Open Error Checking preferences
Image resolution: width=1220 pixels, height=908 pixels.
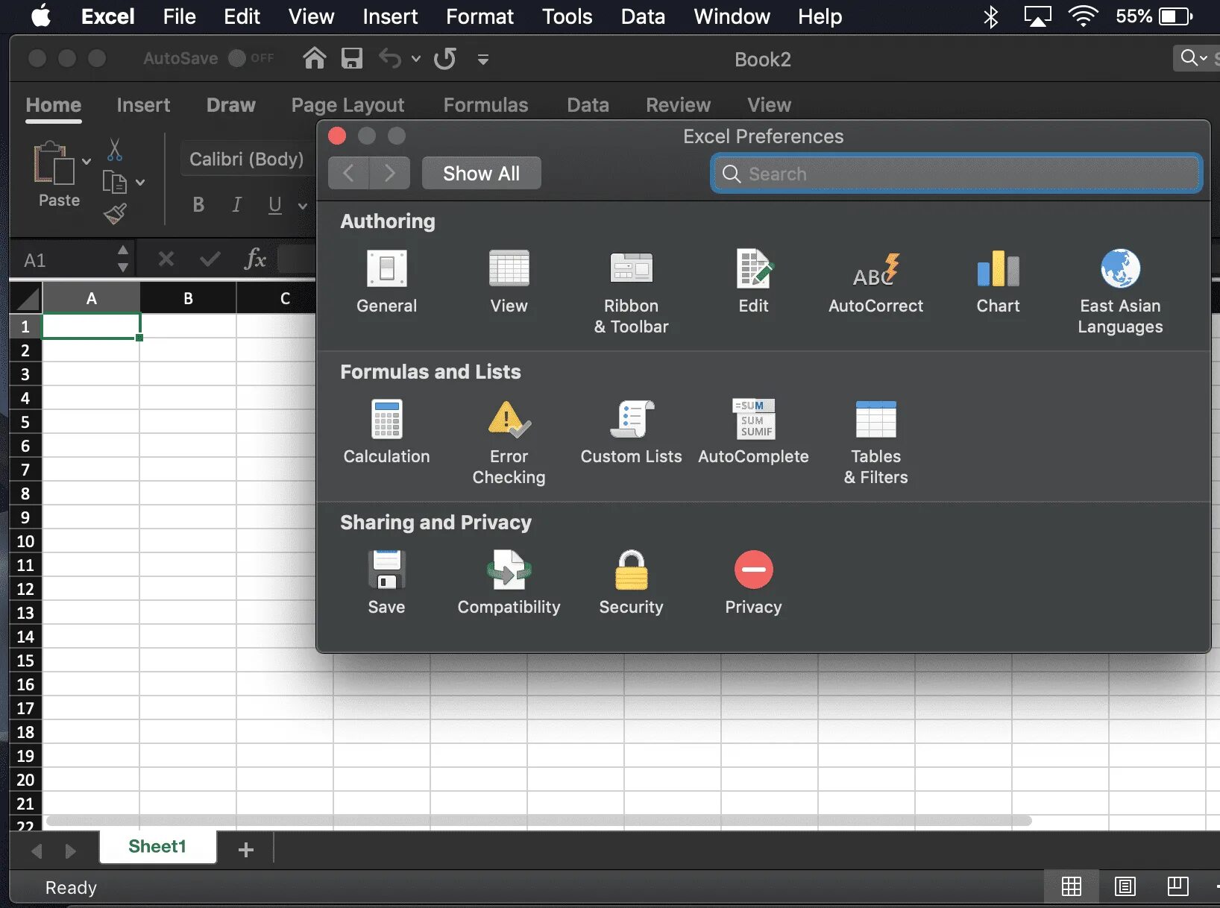point(509,443)
